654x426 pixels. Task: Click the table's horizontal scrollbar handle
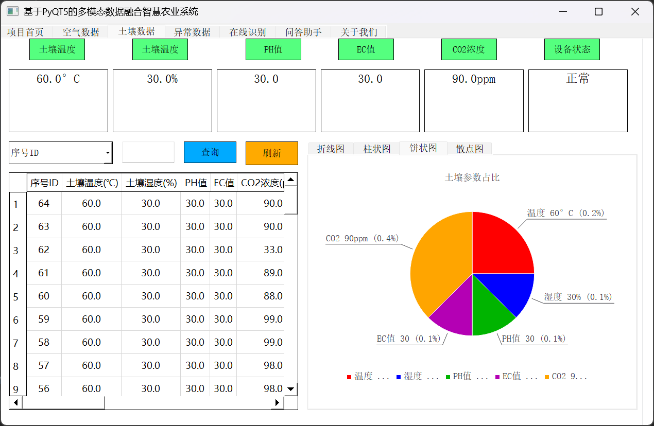click(63, 402)
